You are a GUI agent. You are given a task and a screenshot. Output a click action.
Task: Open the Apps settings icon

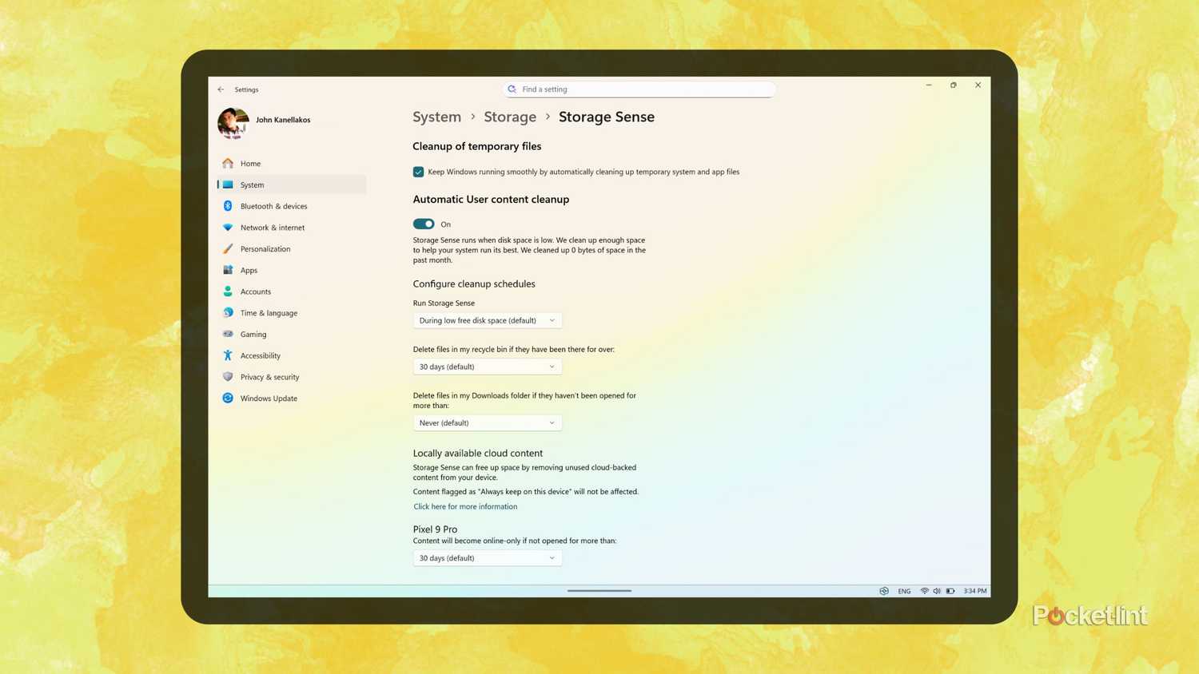229,270
